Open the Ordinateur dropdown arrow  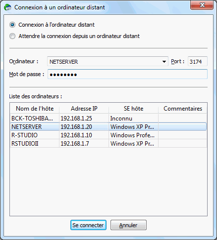pyautogui.click(x=164, y=62)
